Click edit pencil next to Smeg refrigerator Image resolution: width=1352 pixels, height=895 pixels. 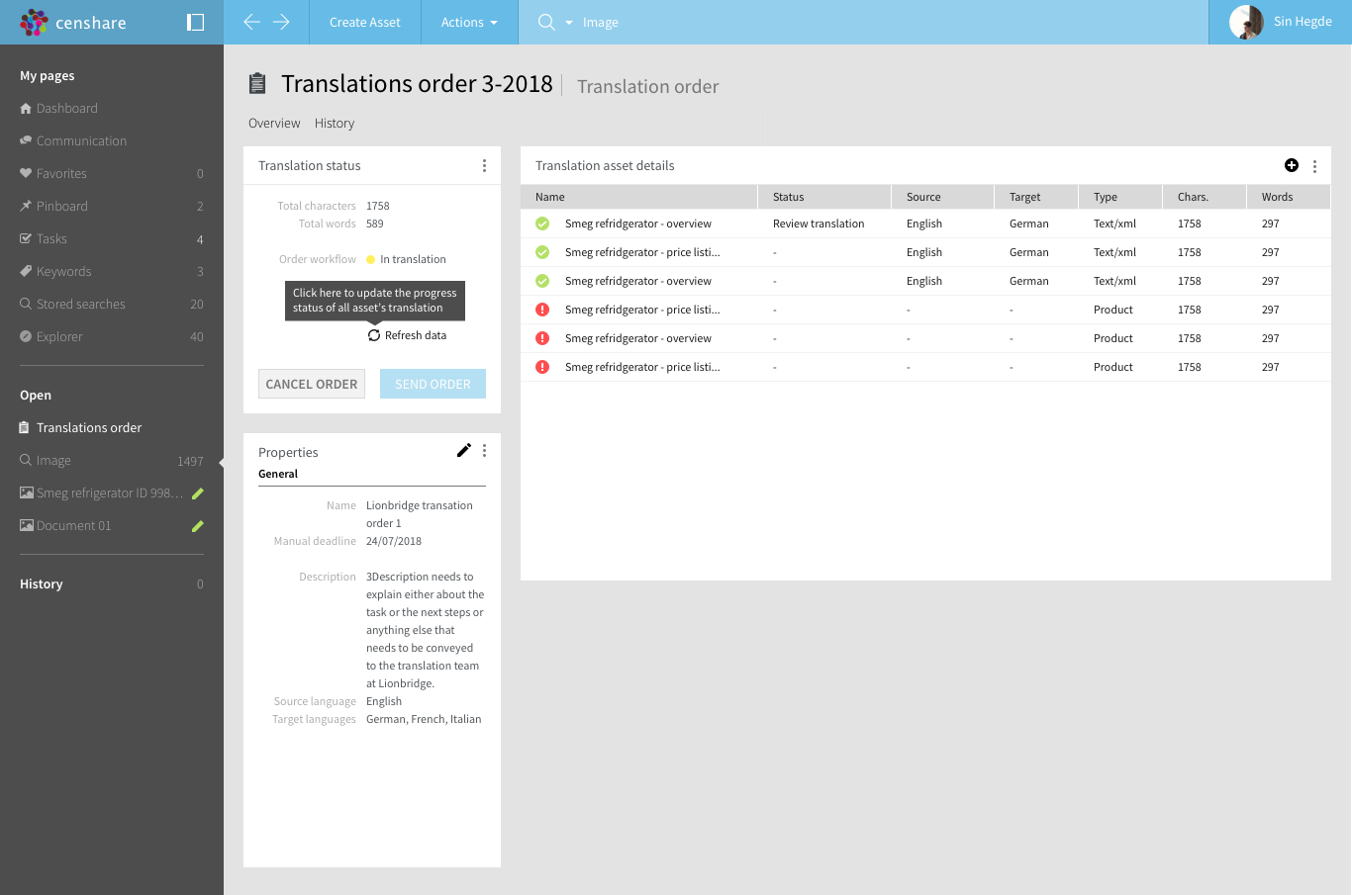click(197, 493)
